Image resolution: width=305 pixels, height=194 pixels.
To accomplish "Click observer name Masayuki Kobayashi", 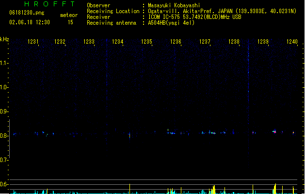I will point(174,5).
